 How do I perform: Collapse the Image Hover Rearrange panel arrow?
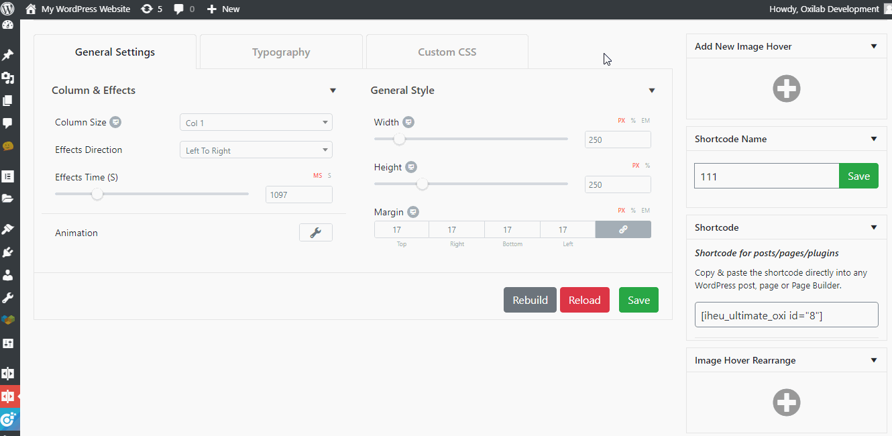click(874, 360)
